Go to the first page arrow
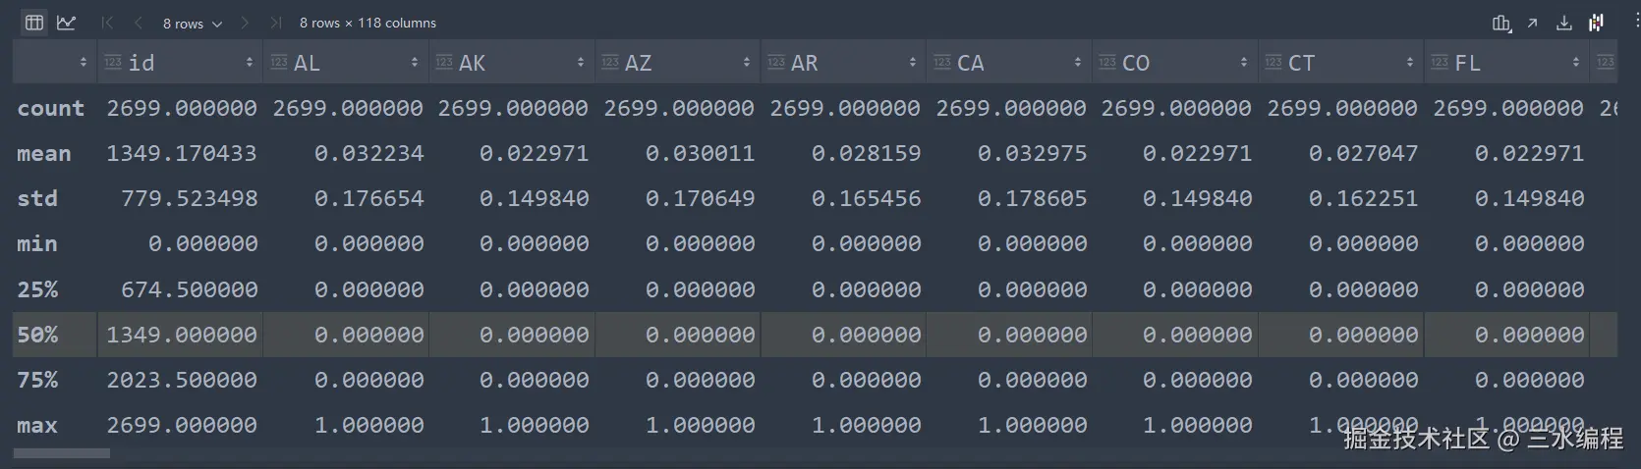1641x469 pixels. 108,23
